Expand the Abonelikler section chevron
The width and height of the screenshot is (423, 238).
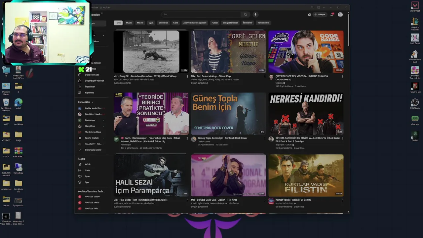click(x=92, y=102)
